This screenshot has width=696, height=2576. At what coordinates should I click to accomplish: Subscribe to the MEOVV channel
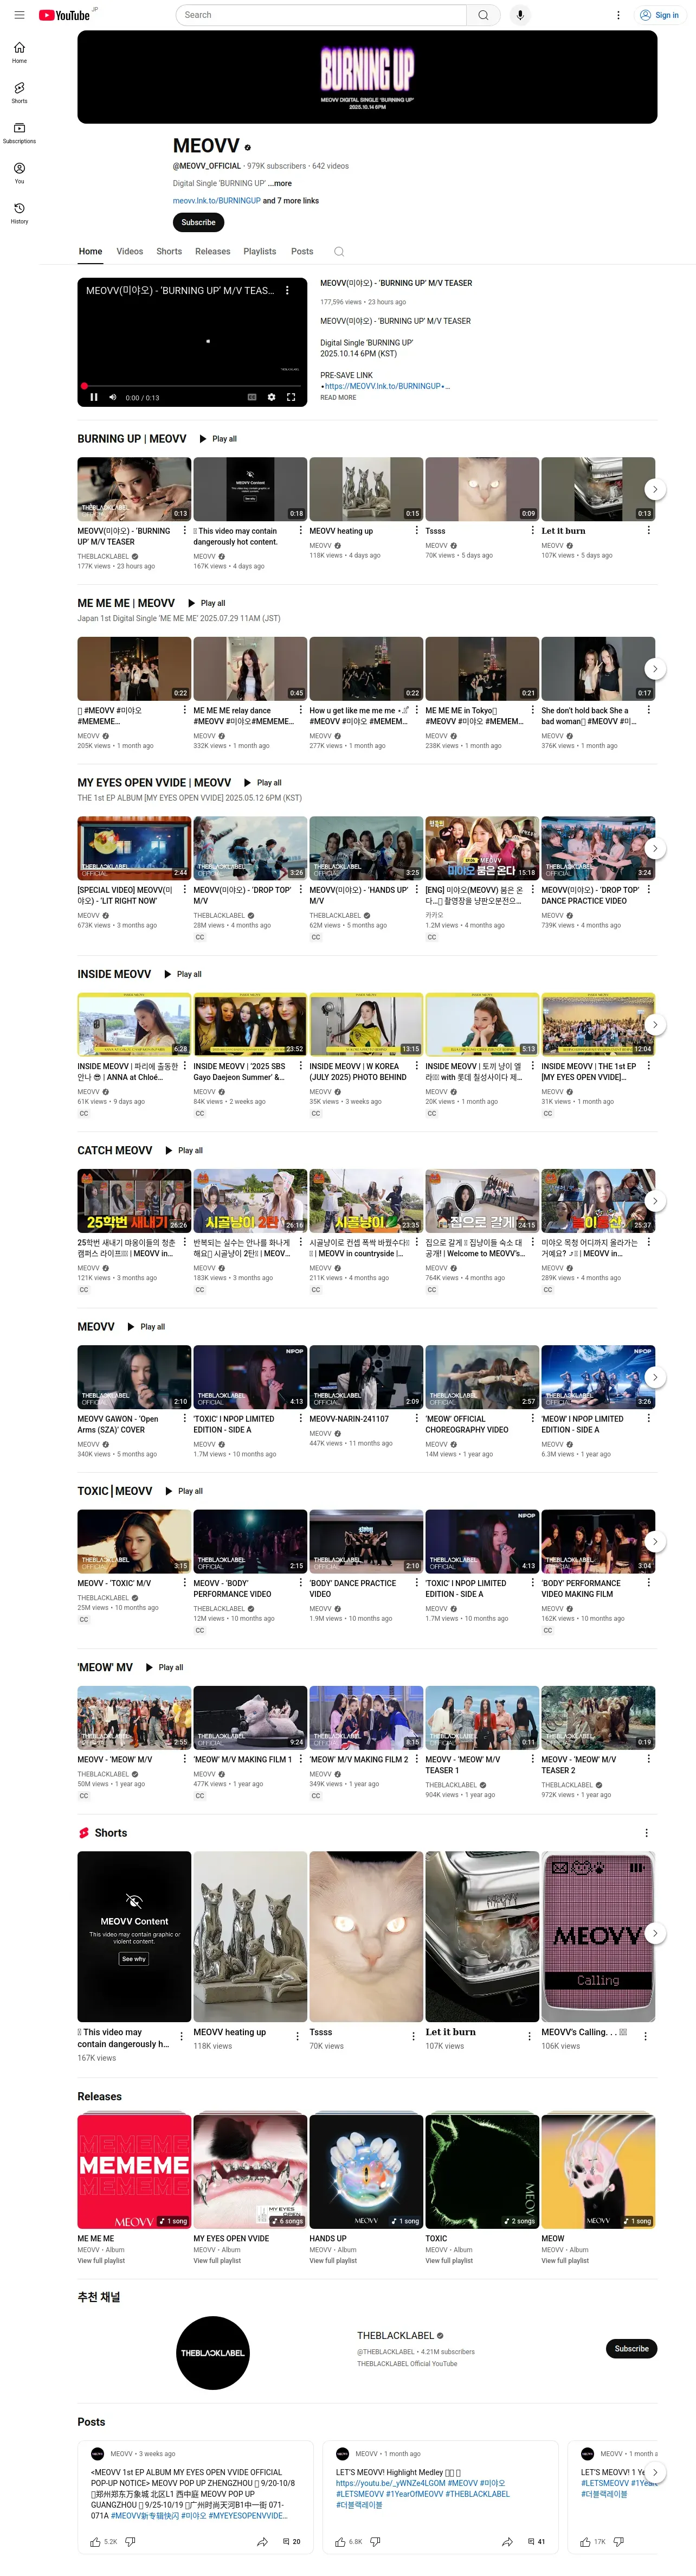click(198, 222)
